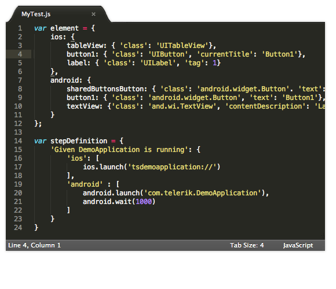The image size is (336, 289).
Task: Click the 'UILabel' string on line 5
Action: point(158,63)
